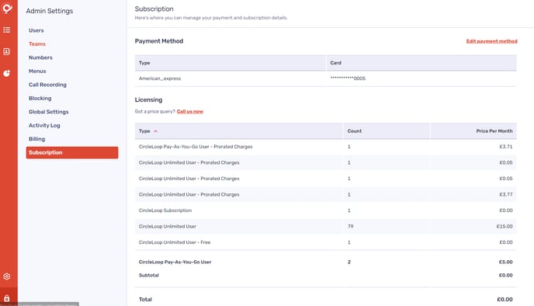Image resolution: width=534 pixels, height=306 pixels.
Task: View the Activity Log
Action: [44, 125]
